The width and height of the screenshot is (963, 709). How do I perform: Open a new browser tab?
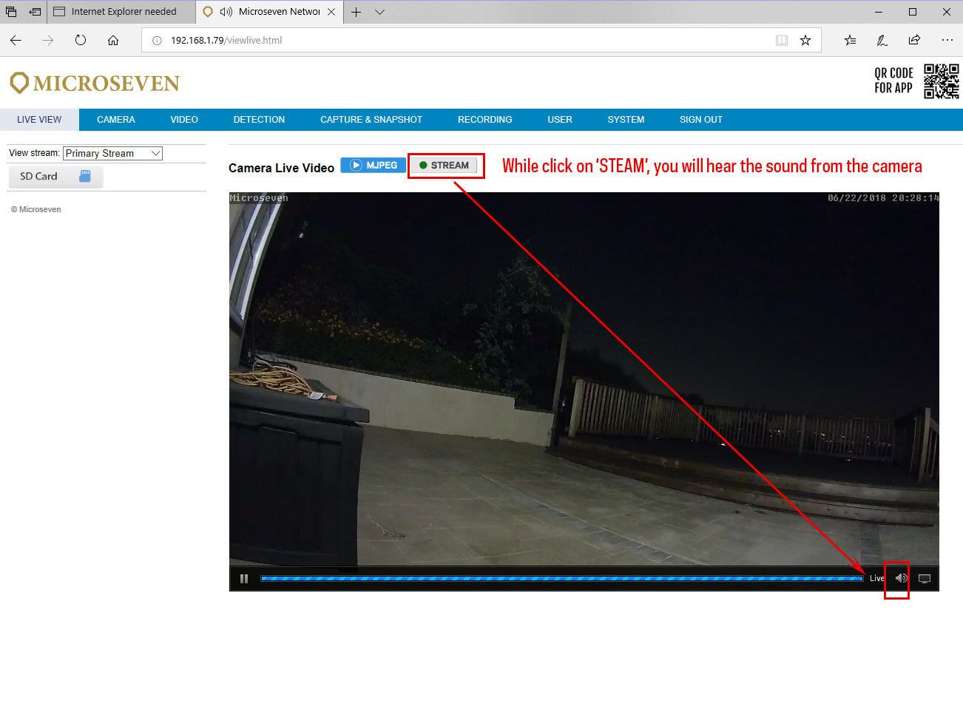[356, 12]
